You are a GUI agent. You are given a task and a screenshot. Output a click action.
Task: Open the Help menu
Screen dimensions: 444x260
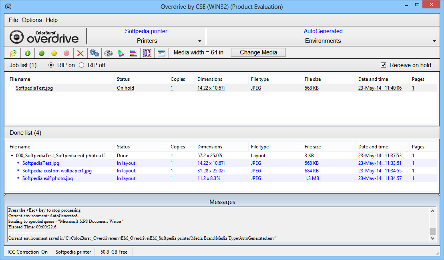(52, 20)
